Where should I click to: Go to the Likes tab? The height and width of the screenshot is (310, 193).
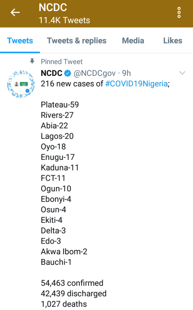point(172,41)
